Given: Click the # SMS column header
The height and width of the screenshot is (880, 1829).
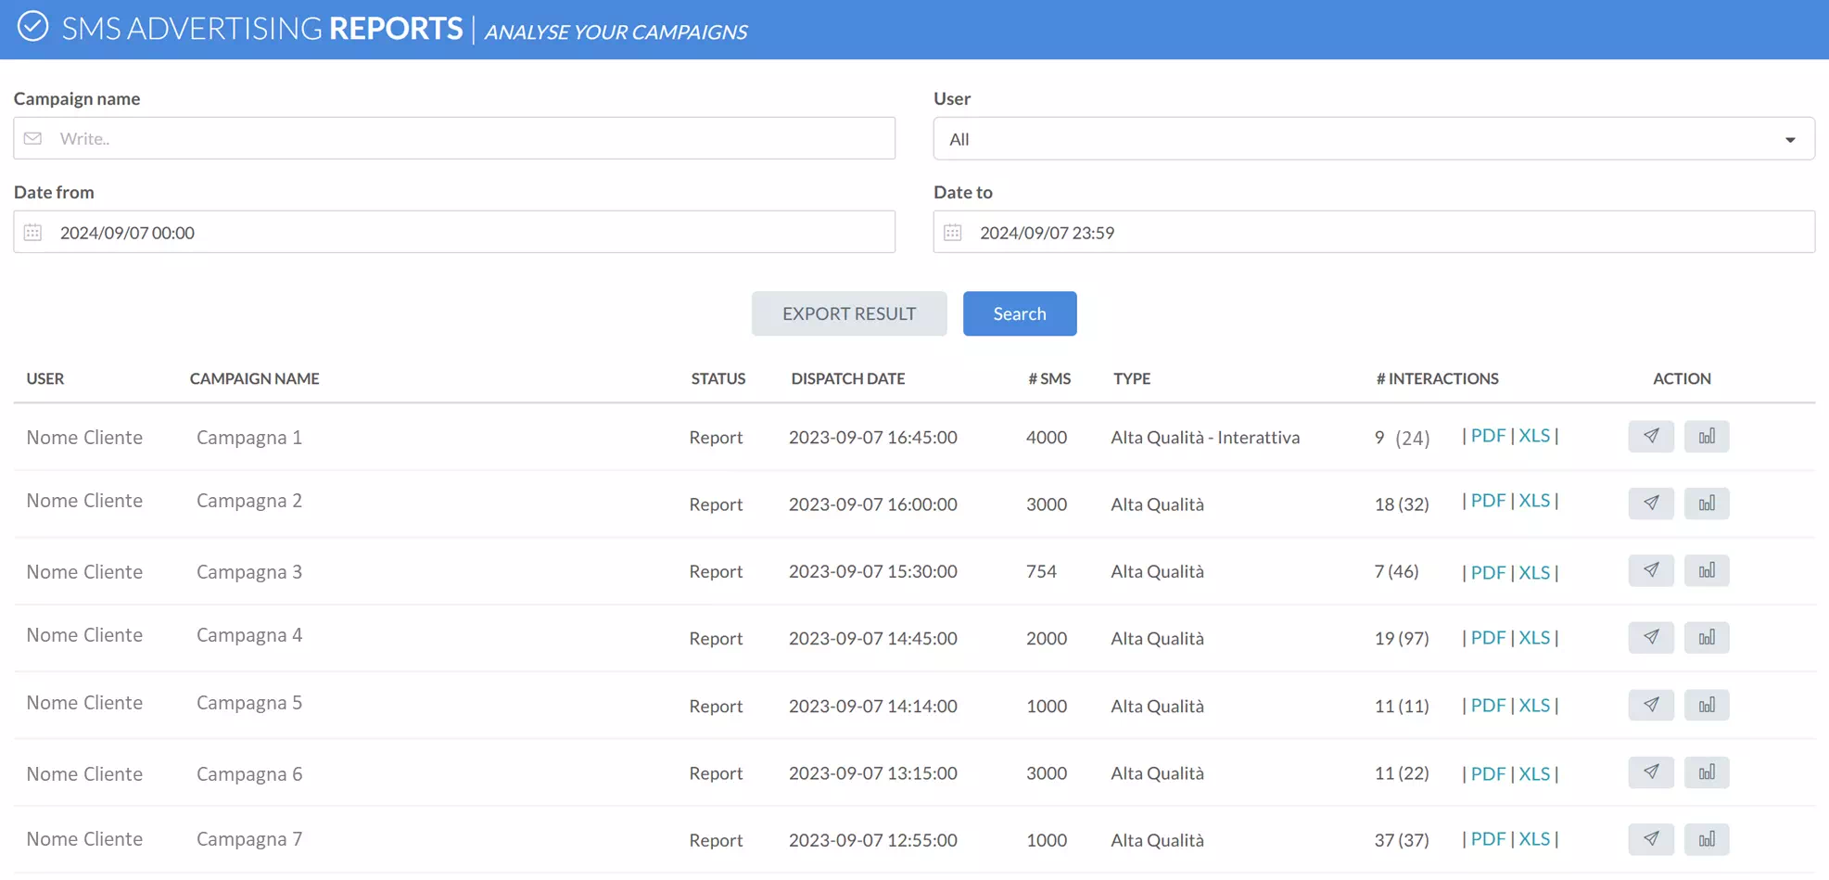Looking at the screenshot, I should point(1049,378).
